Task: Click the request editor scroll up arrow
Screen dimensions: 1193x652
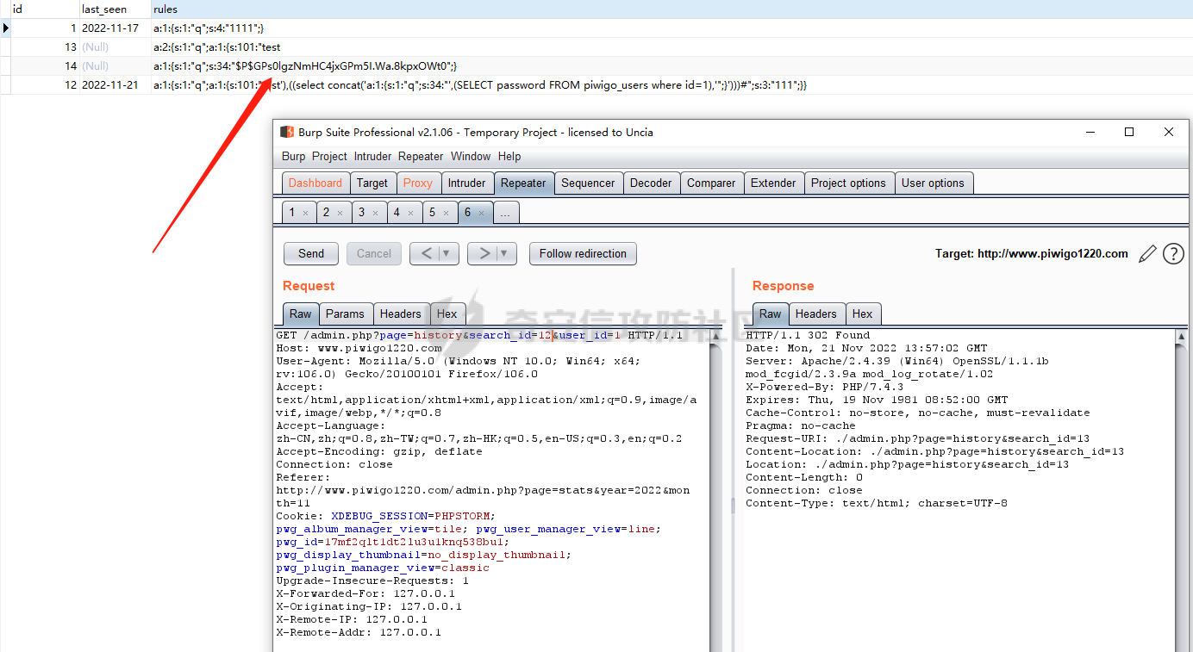Action: pyautogui.click(x=715, y=337)
